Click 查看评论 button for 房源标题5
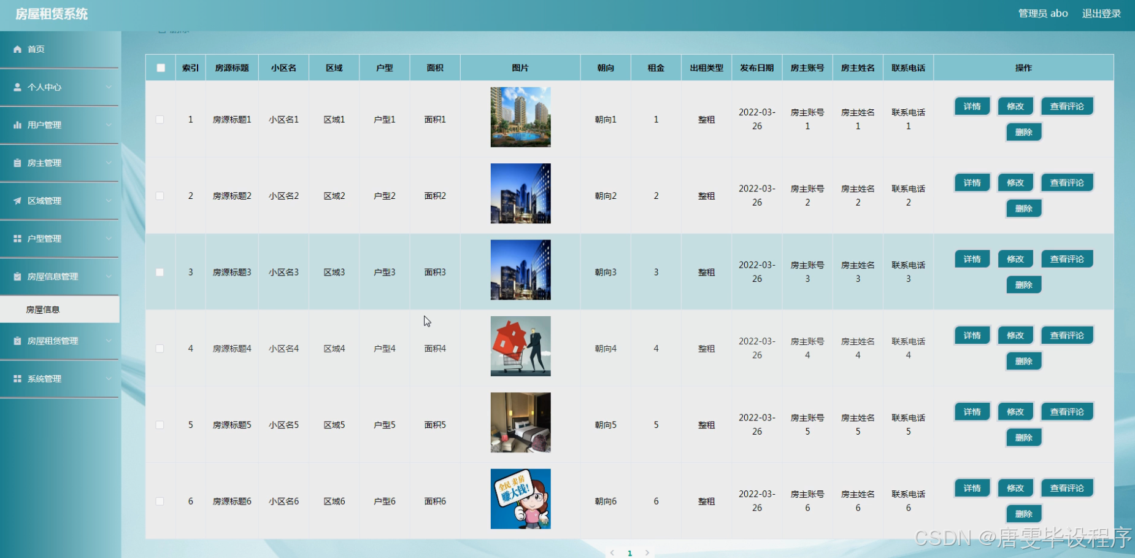This screenshot has width=1135, height=558. pyautogui.click(x=1067, y=411)
